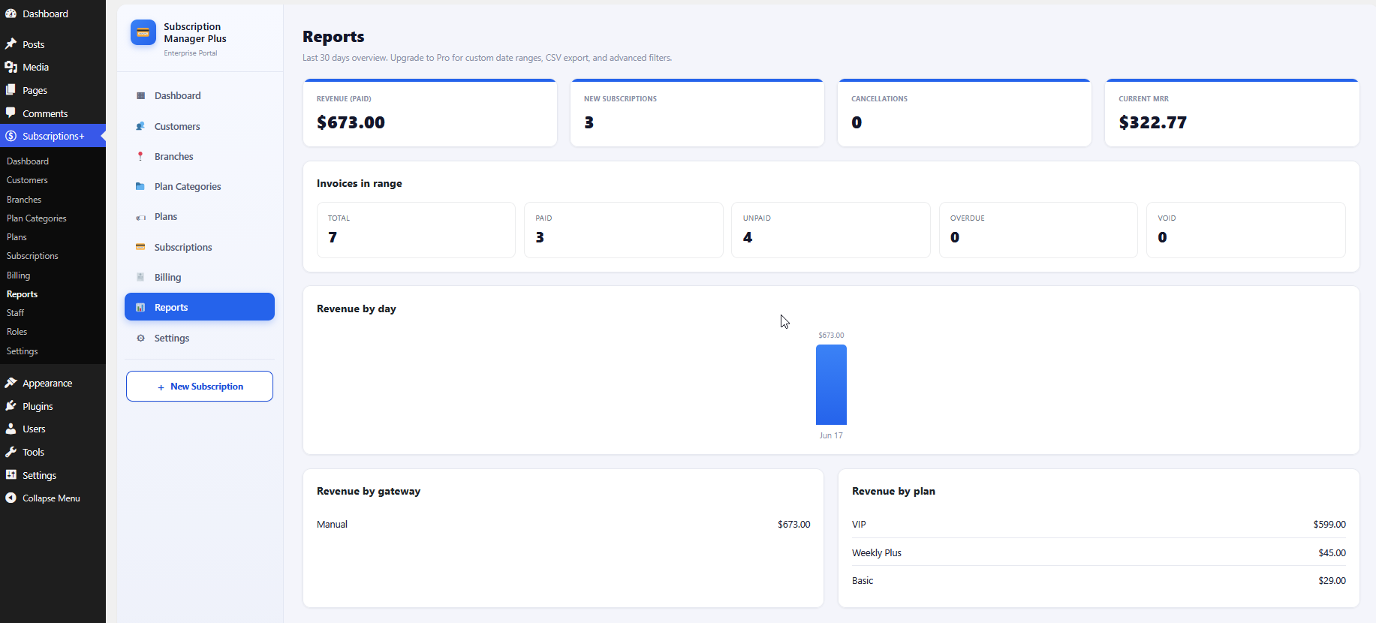Click the Media library icon
Screen dimensions: 1376x623
tap(11, 67)
